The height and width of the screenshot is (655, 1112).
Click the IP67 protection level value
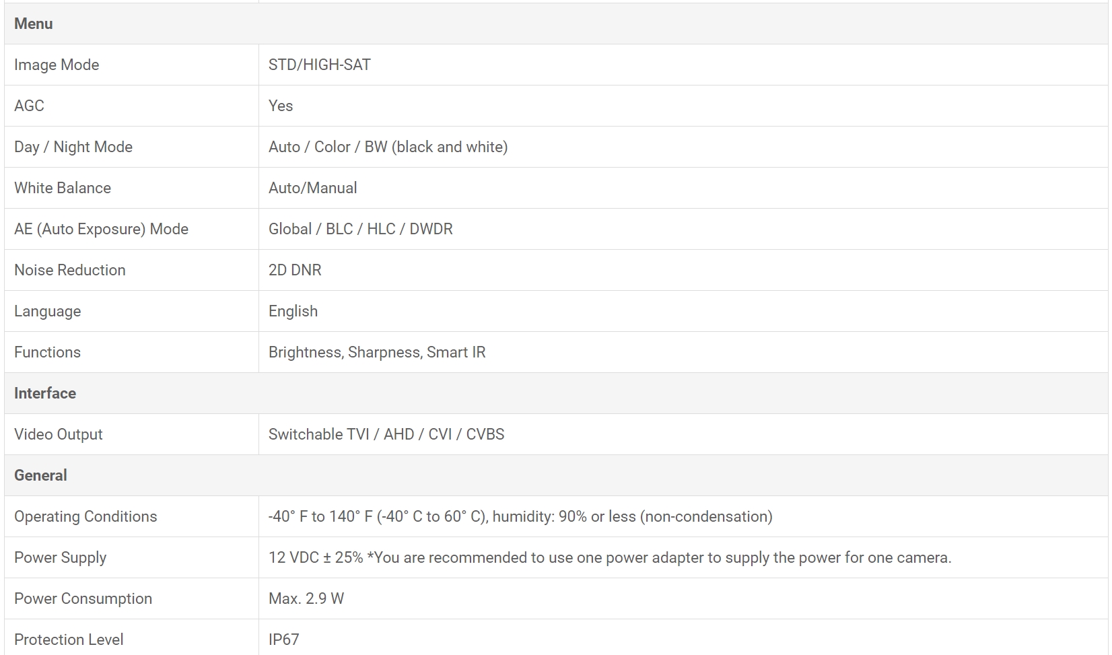[283, 640]
